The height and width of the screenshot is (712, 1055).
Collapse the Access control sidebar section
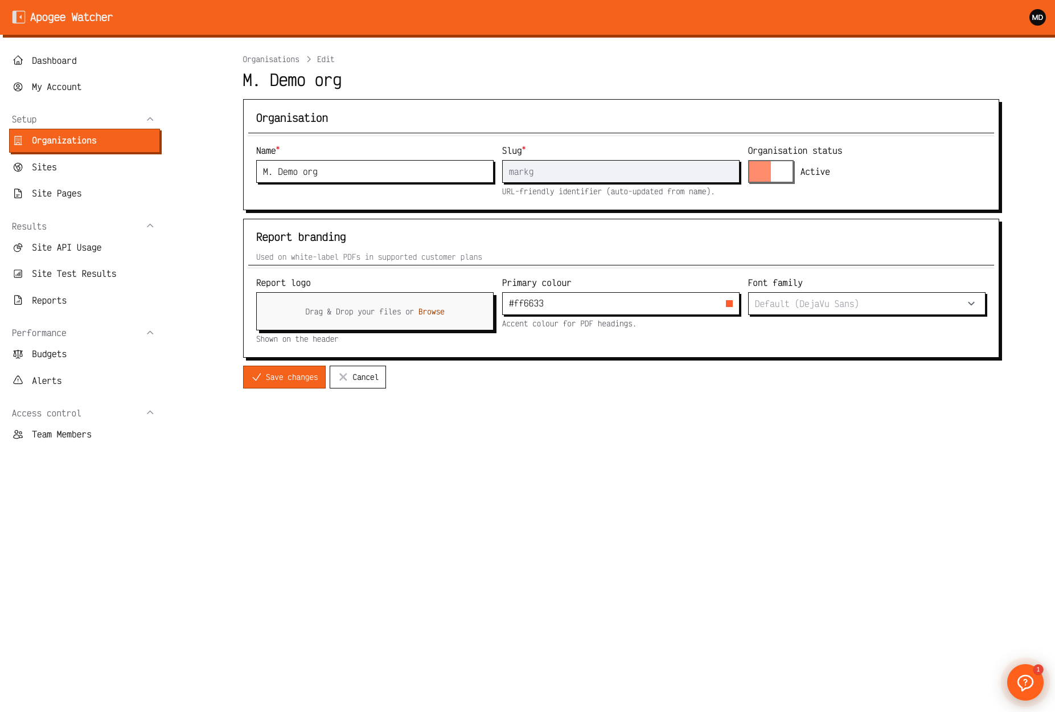tap(150, 413)
